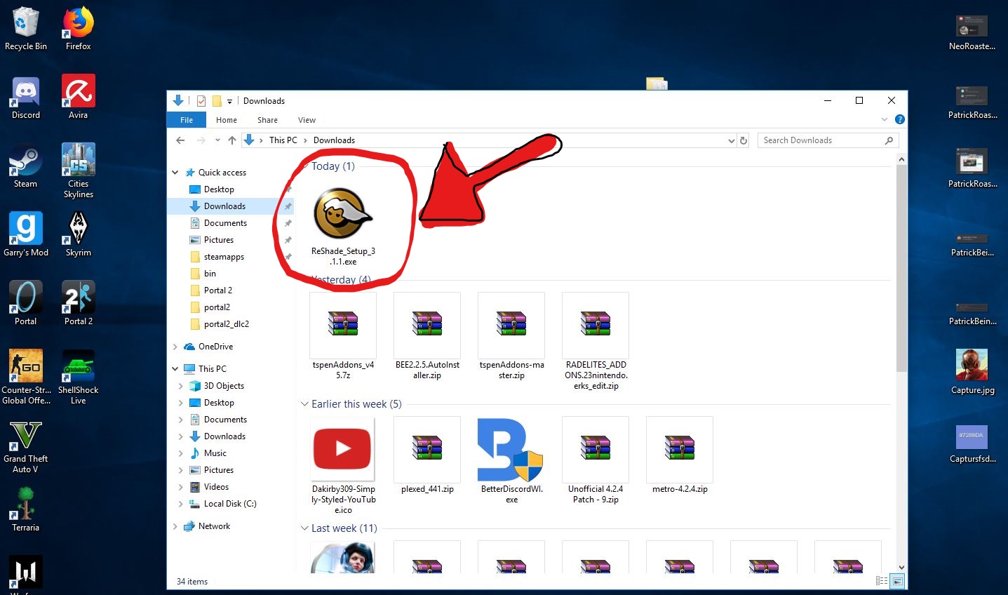Select the Counter-Strike Global Offensive icon
This screenshot has width=1008, height=595.
(26, 377)
